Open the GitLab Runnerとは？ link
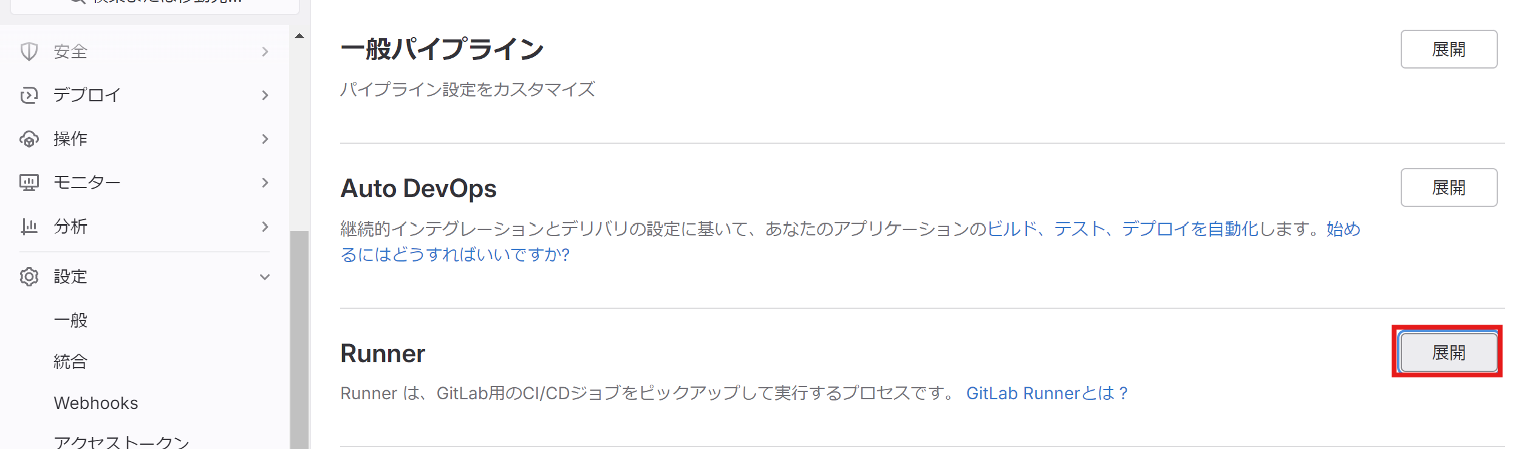This screenshot has height=449, width=1527. pos(1047,393)
